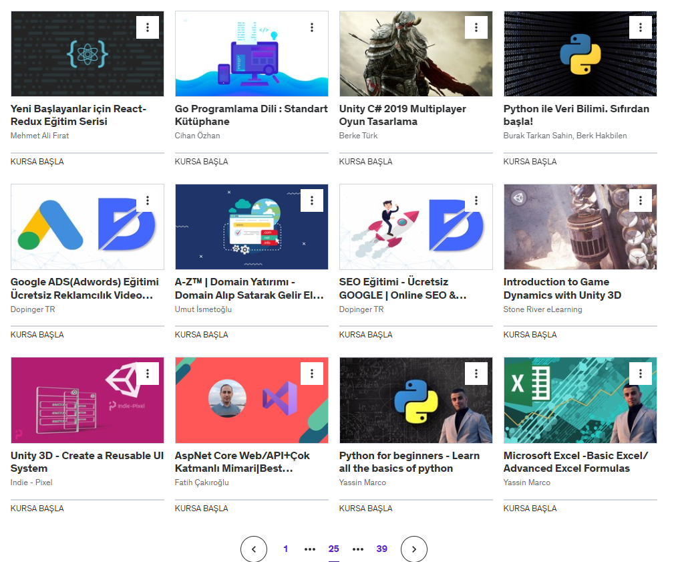Jump to page 1

[285, 549]
